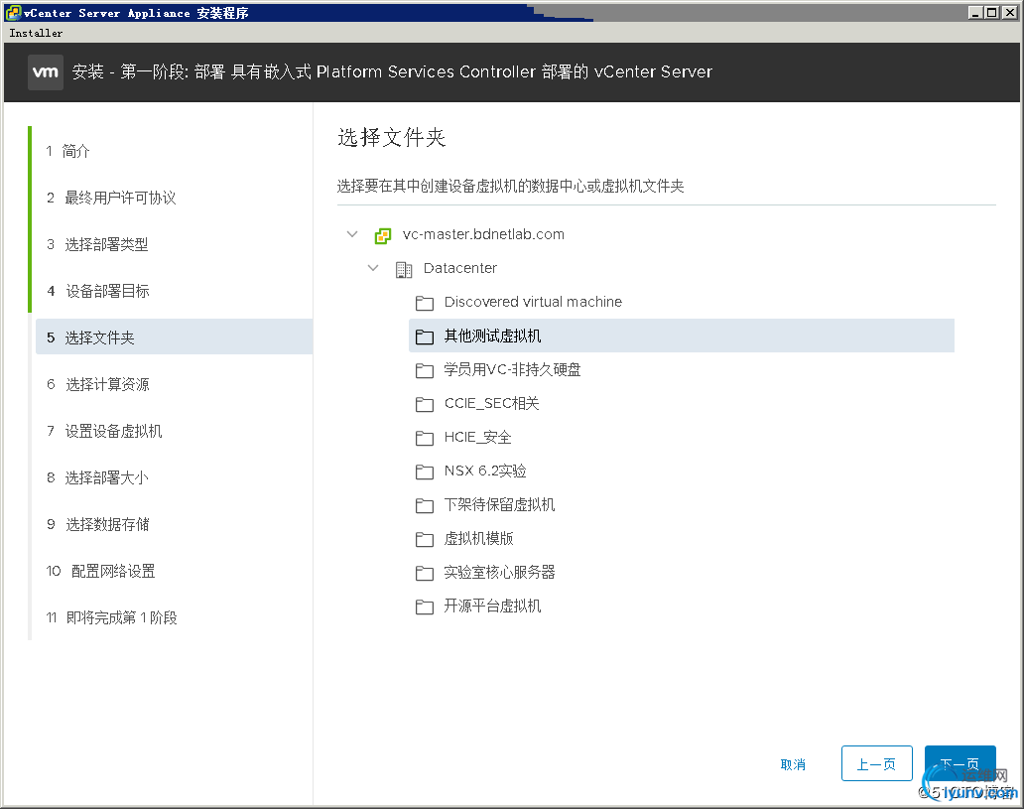This screenshot has height=809, width=1024.
Task: Click the 选择文件夹 page heading
Action: coord(392,137)
